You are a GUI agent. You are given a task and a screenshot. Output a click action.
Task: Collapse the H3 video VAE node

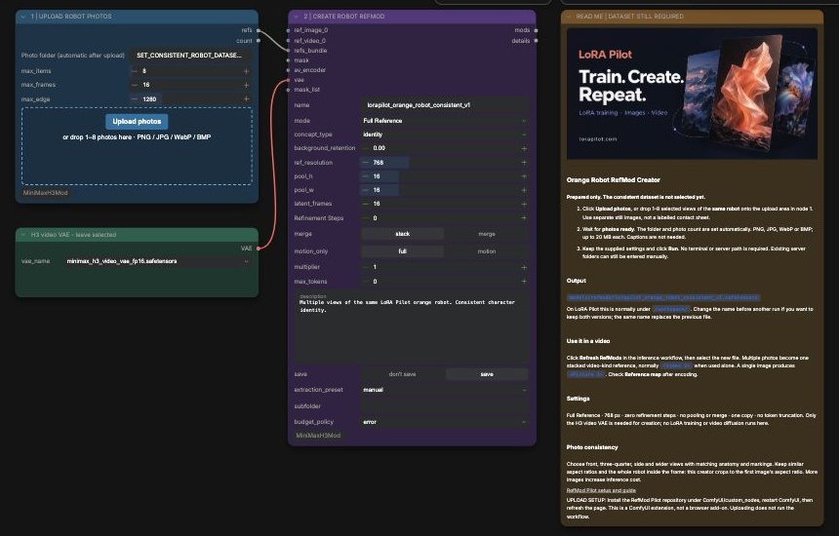[x=23, y=235]
